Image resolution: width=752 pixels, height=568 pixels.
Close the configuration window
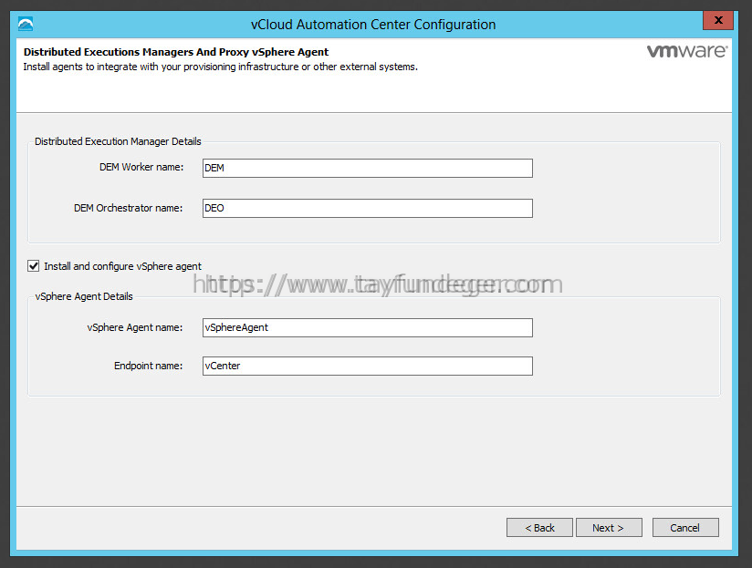[718, 20]
